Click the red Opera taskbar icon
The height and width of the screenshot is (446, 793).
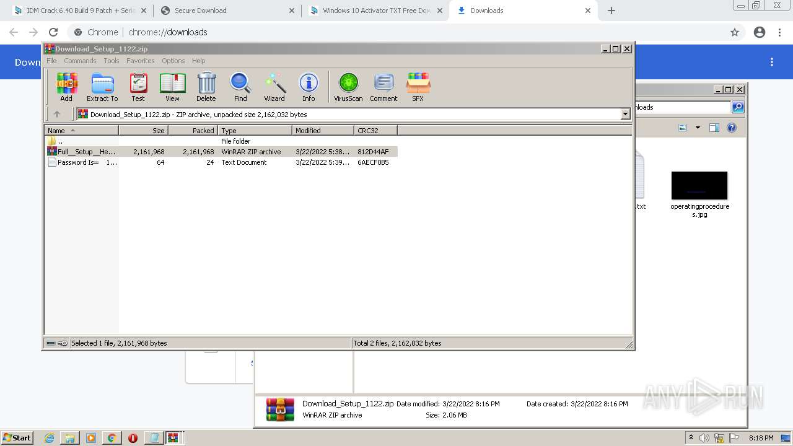[x=133, y=438]
